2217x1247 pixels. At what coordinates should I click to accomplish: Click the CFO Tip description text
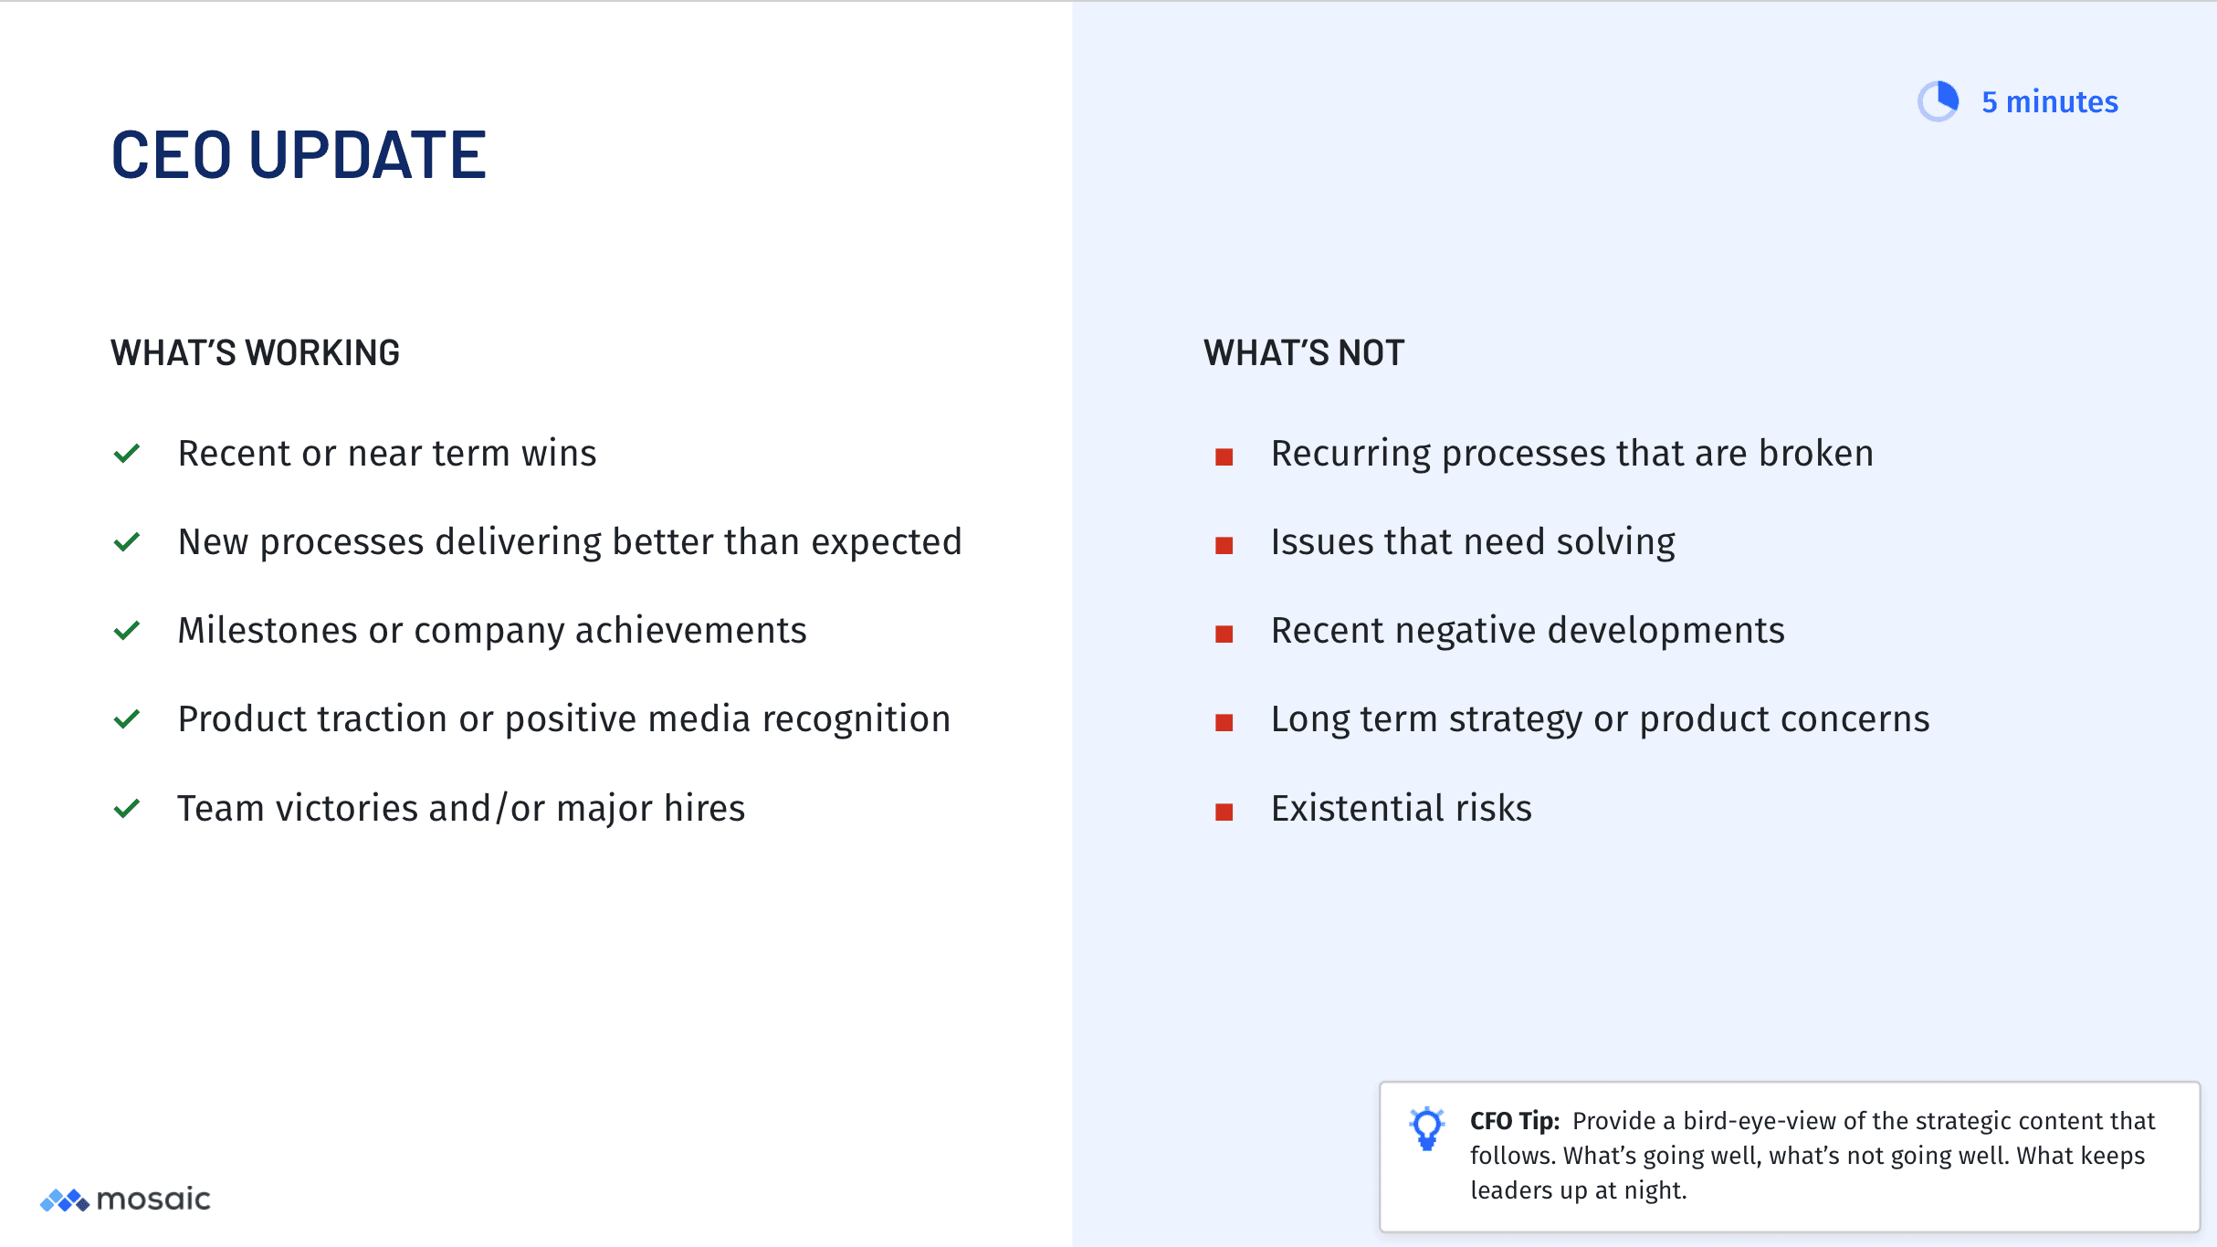tap(1812, 1156)
